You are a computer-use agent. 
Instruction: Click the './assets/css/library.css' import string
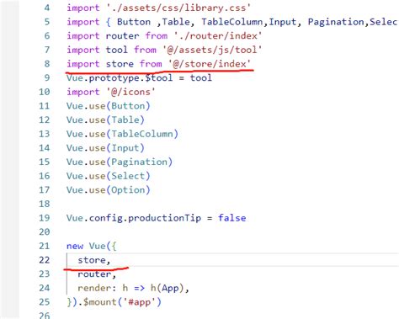tap(178, 8)
